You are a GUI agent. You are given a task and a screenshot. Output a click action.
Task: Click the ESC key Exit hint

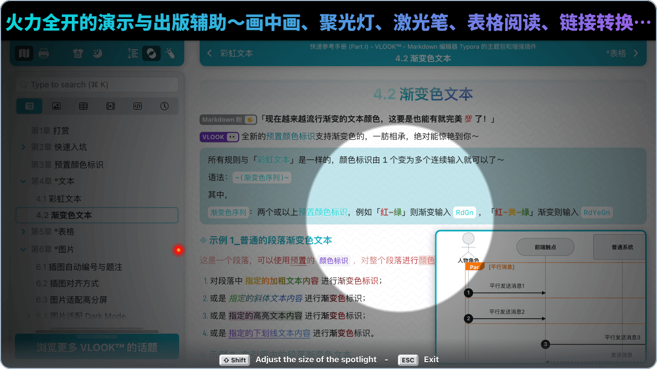pyautogui.click(x=408, y=360)
